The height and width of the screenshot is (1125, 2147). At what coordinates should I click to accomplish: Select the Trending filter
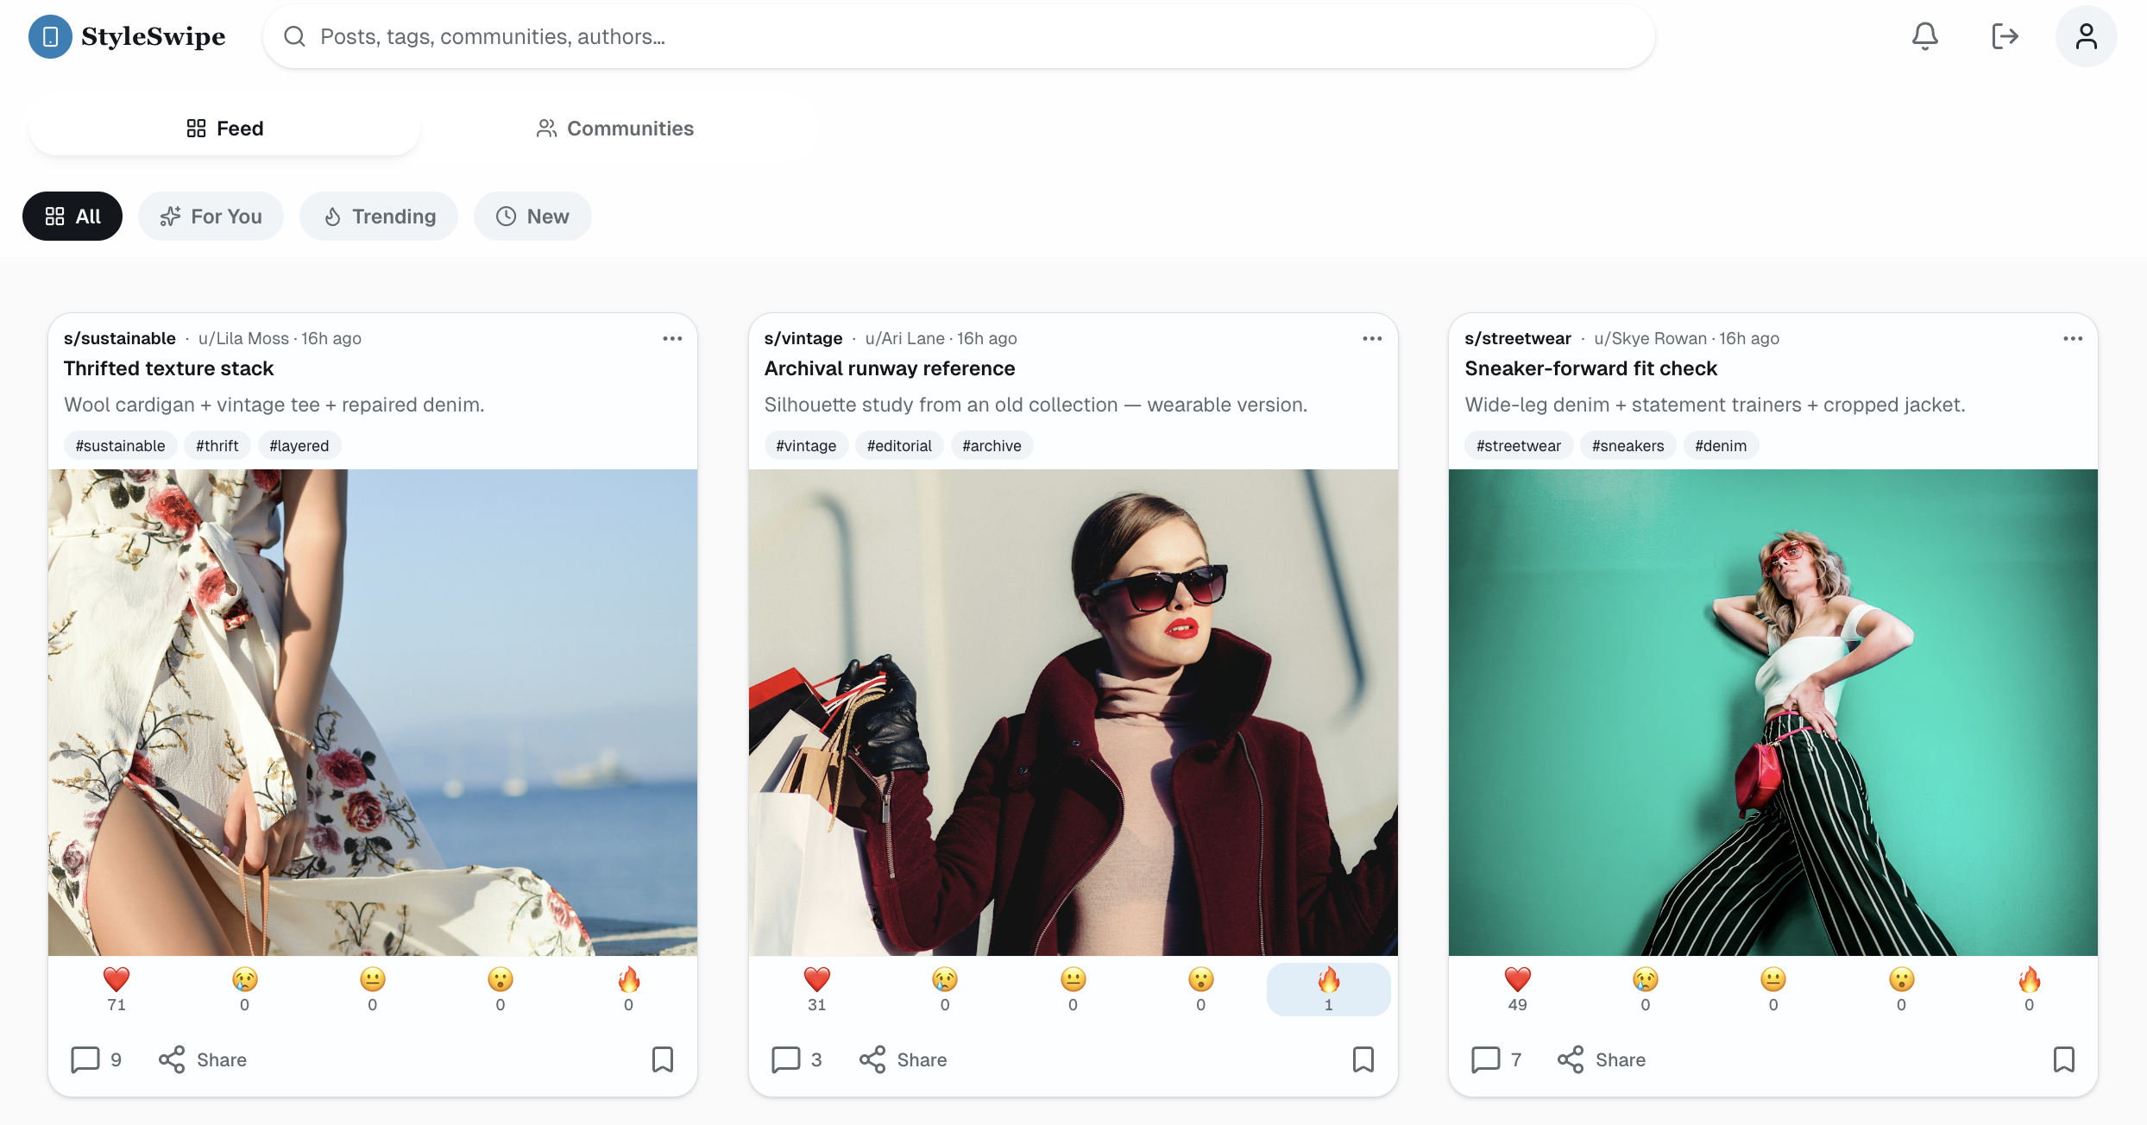[x=379, y=217]
